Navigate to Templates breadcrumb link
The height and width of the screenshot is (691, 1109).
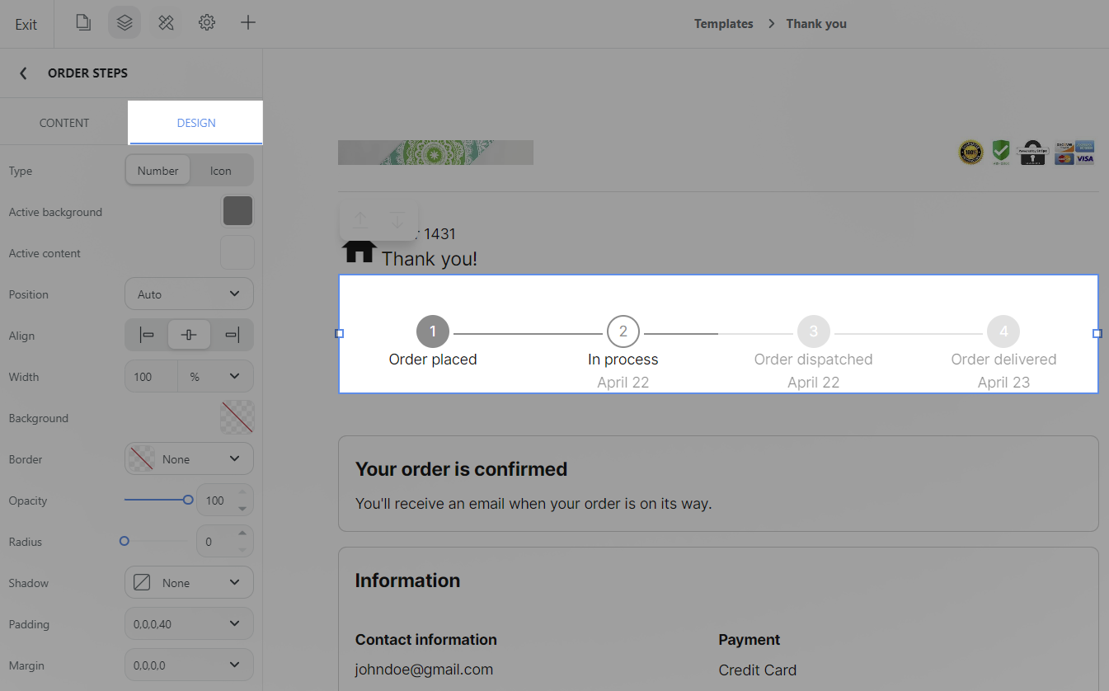pos(723,24)
